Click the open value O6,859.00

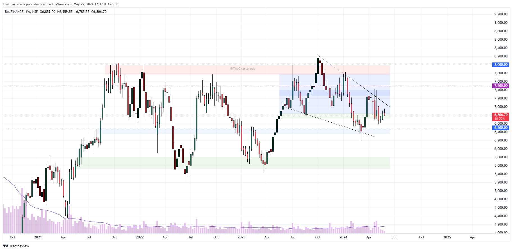(47, 12)
